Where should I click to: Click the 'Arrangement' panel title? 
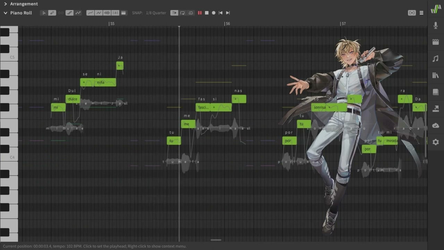[x=24, y=4]
